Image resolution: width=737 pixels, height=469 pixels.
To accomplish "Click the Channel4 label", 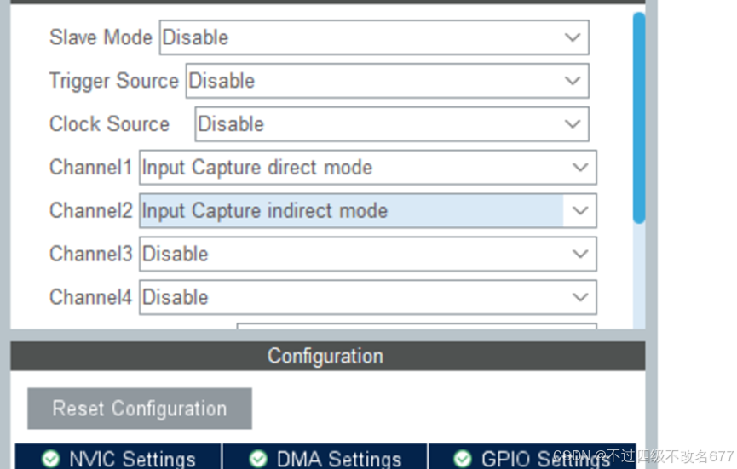I will click(x=90, y=297).
